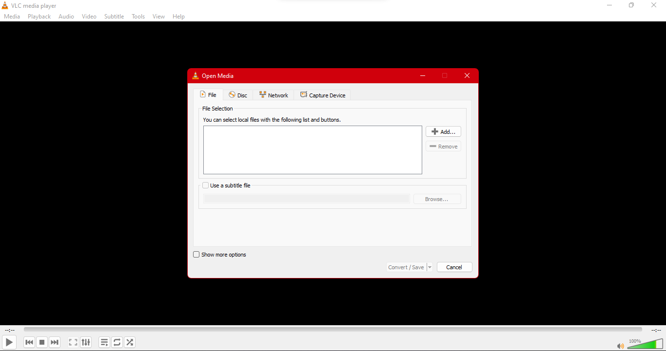The height and width of the screenshot is (351, 666).
Task: Mute audio via speaker icon
Action: pos(620,346)
